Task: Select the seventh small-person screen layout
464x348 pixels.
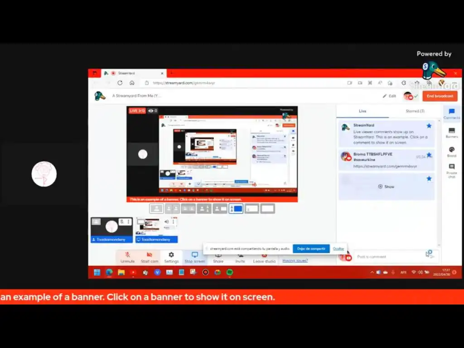Action: click(x=252, y=208)
